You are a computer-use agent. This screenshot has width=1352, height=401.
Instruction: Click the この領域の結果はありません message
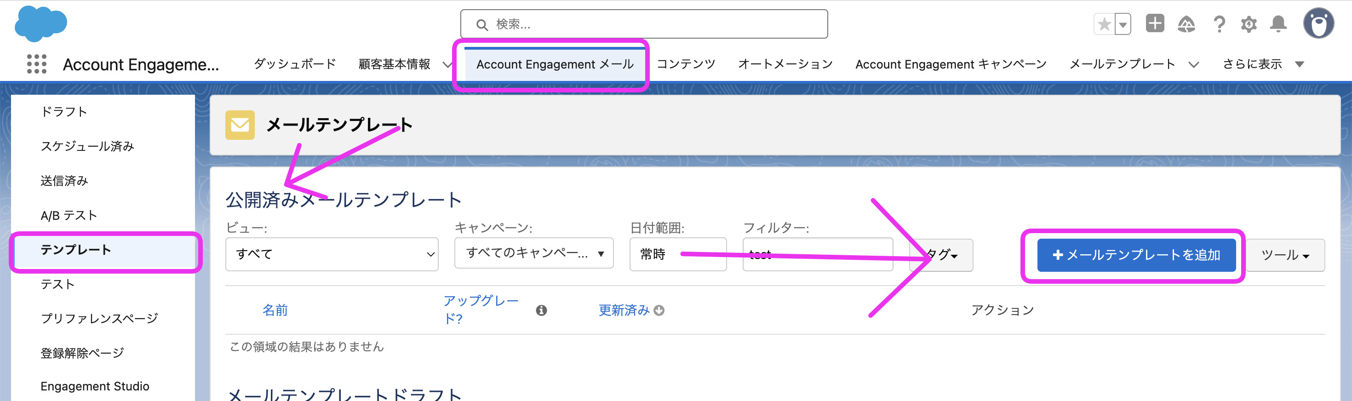(307, 346)
